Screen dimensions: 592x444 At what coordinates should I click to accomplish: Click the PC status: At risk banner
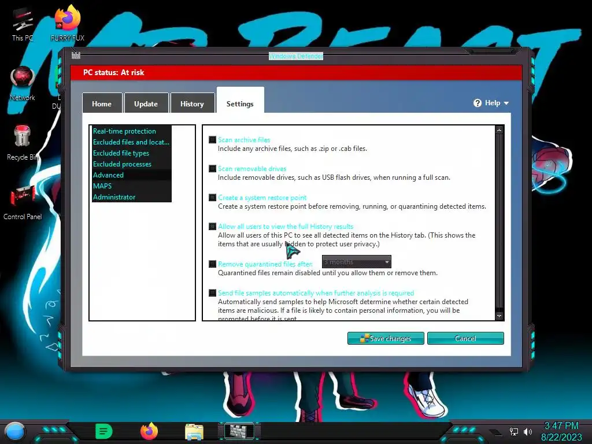296,72
